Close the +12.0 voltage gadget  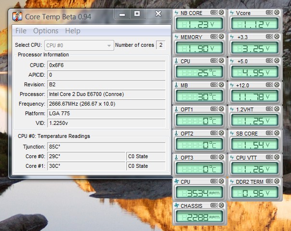coord(277,85)
